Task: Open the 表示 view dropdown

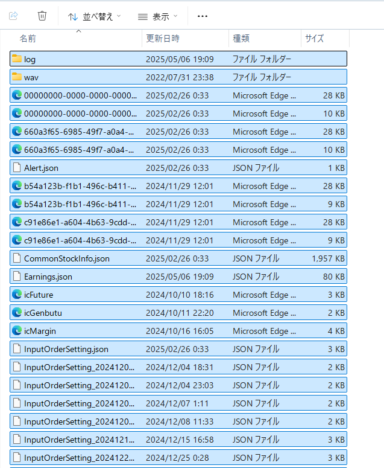Action: [157, 16]
